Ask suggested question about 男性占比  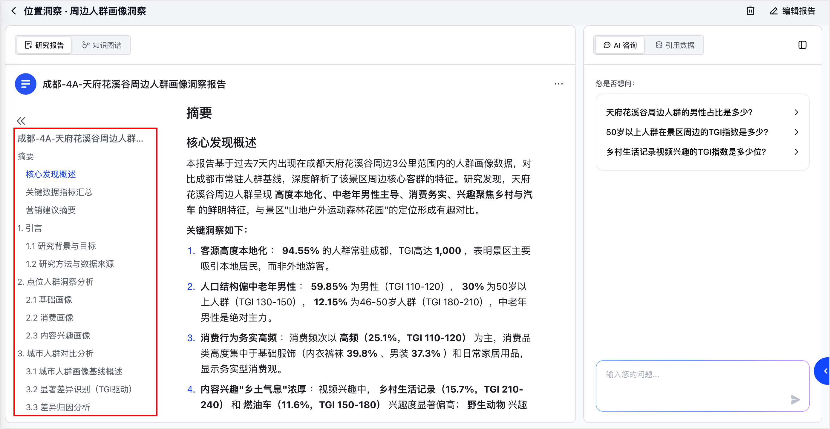point(679,112)
